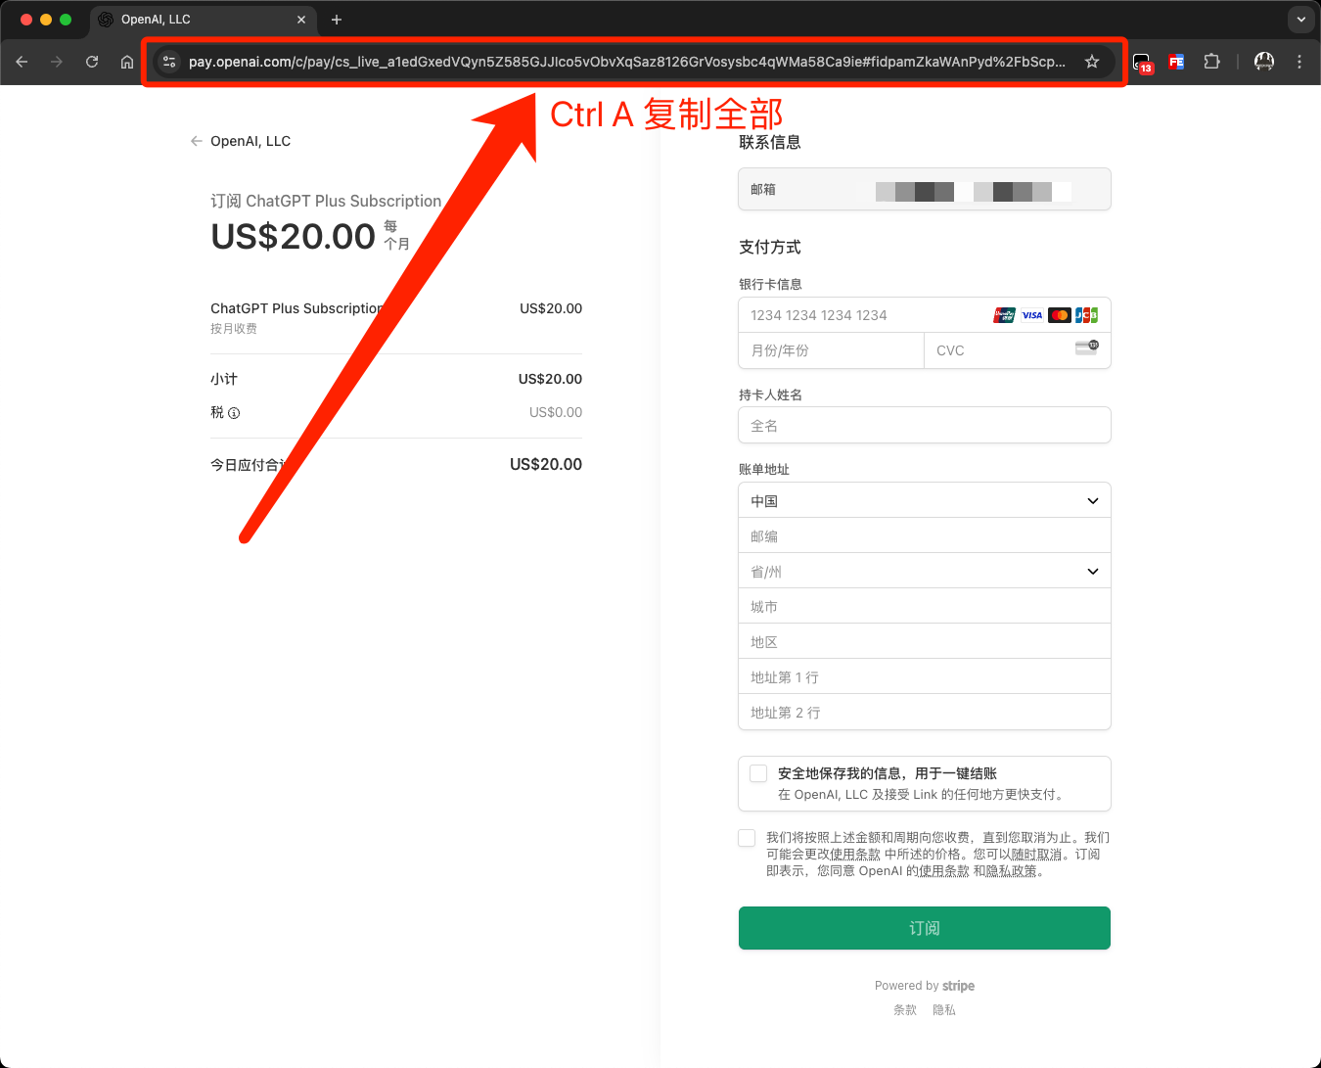Click the CVC card hint icon
Image resolution: width=1321 pixels, height=1068 pixels.
coord(1087,348)
